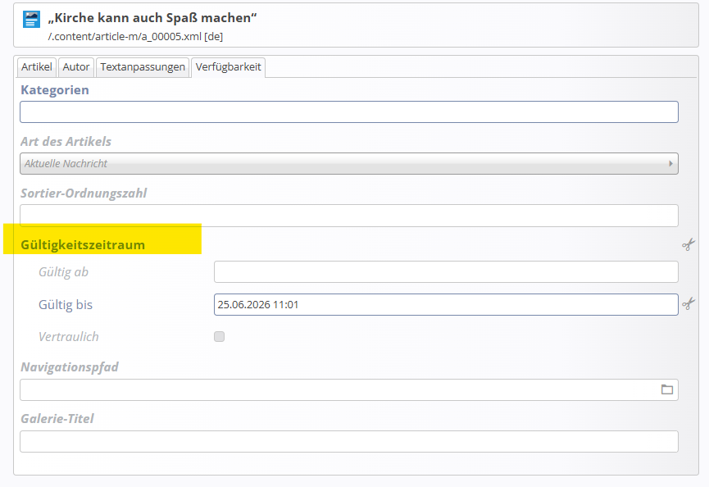Click the Navigationspfad input field

[349, 389]
